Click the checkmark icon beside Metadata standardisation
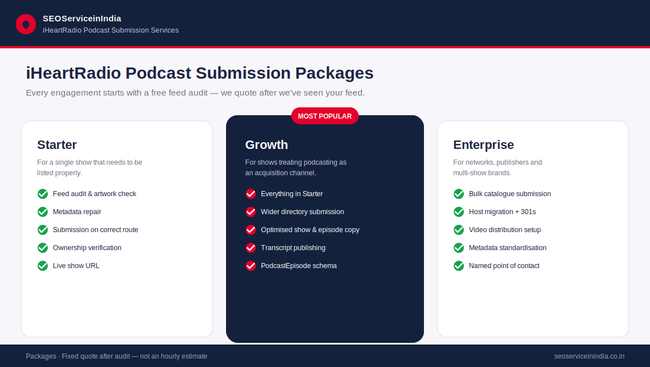Screen dimensions: 650x367 click(459, 248)
